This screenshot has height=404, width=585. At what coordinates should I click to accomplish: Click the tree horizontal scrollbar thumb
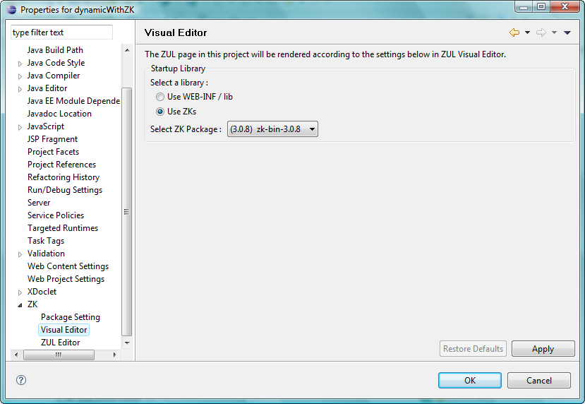click(59, 355)
